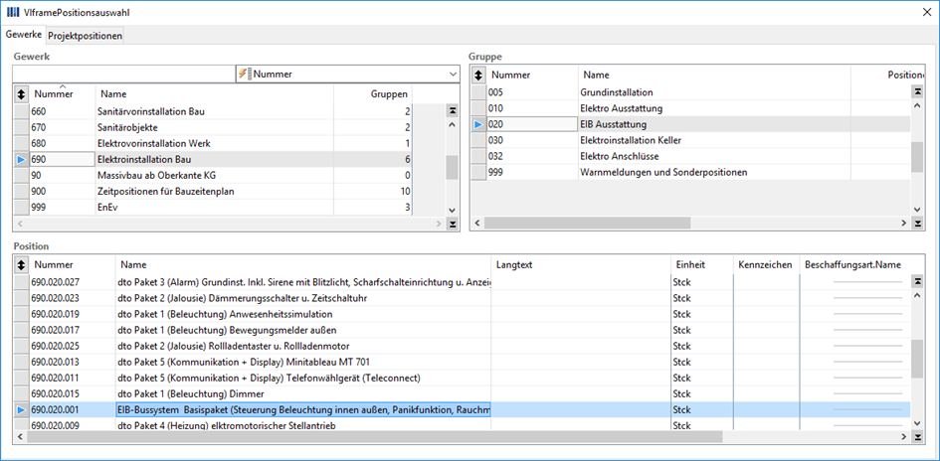Sort Gewerk table by Gruppen column header

pyautogui.click(x=373, y=94)
